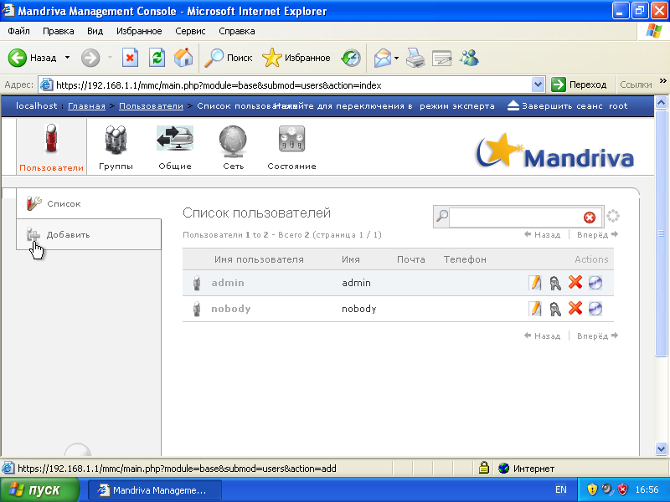The width and height of the screenshot is (670, 502).
Task: Select the Добавить sidebar item
Action: pos(89,234)
